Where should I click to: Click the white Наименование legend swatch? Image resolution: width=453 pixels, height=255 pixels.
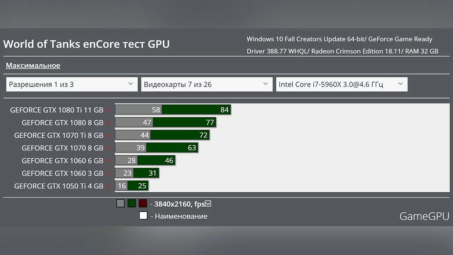pos(143,216)
